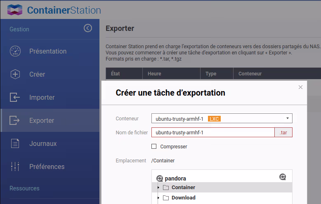Click the Nom de fichier text field

[x=212, y=132]
